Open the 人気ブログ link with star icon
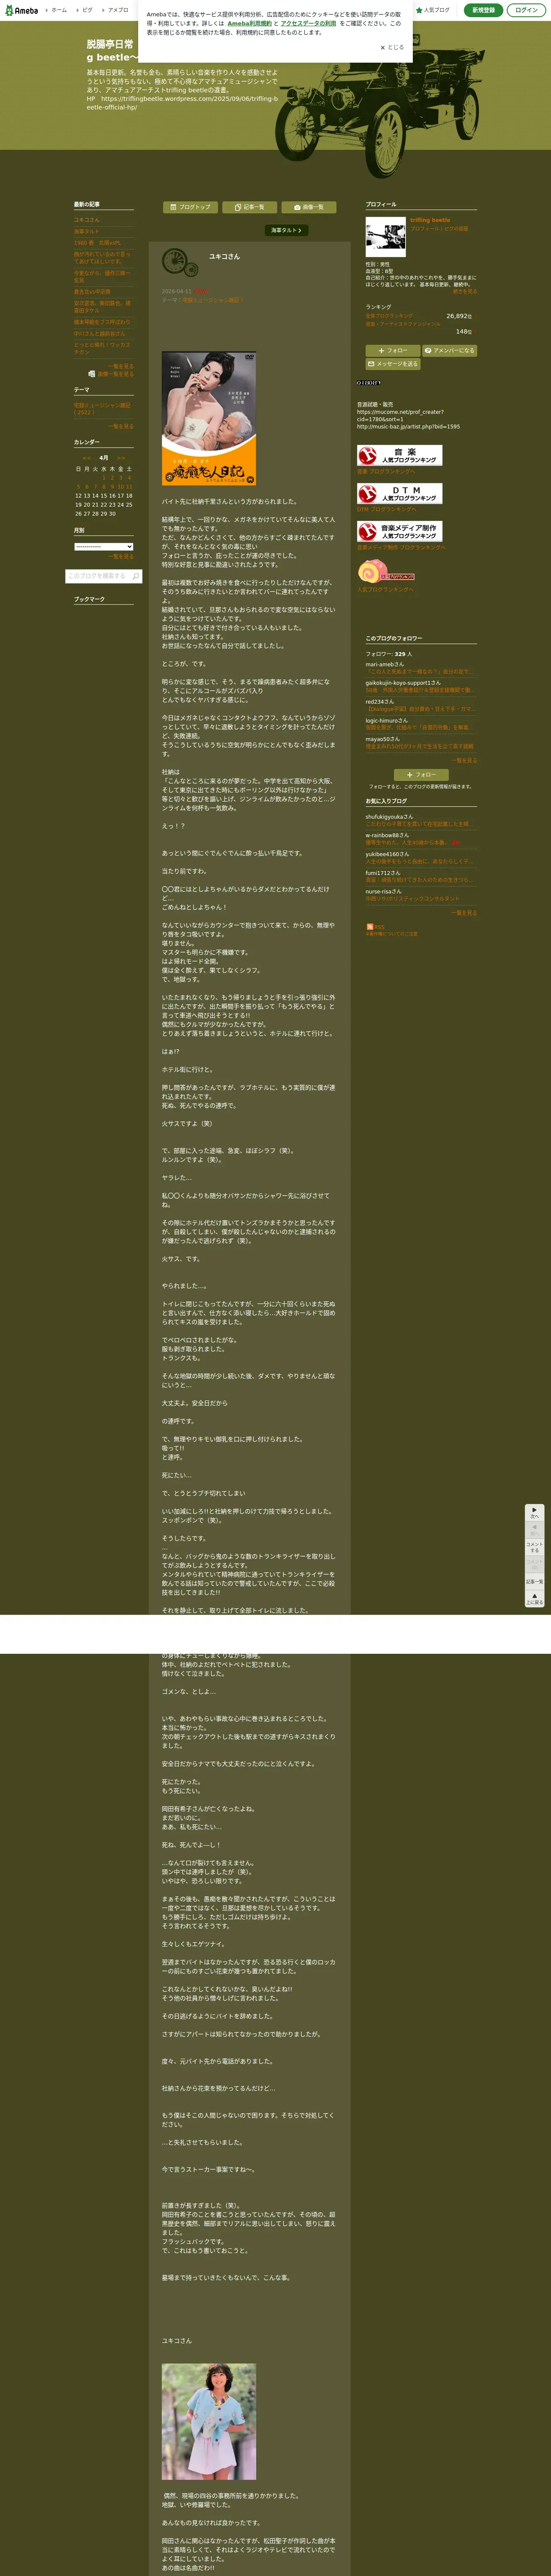Screen dimensions: 551x2576 (433, 10)
